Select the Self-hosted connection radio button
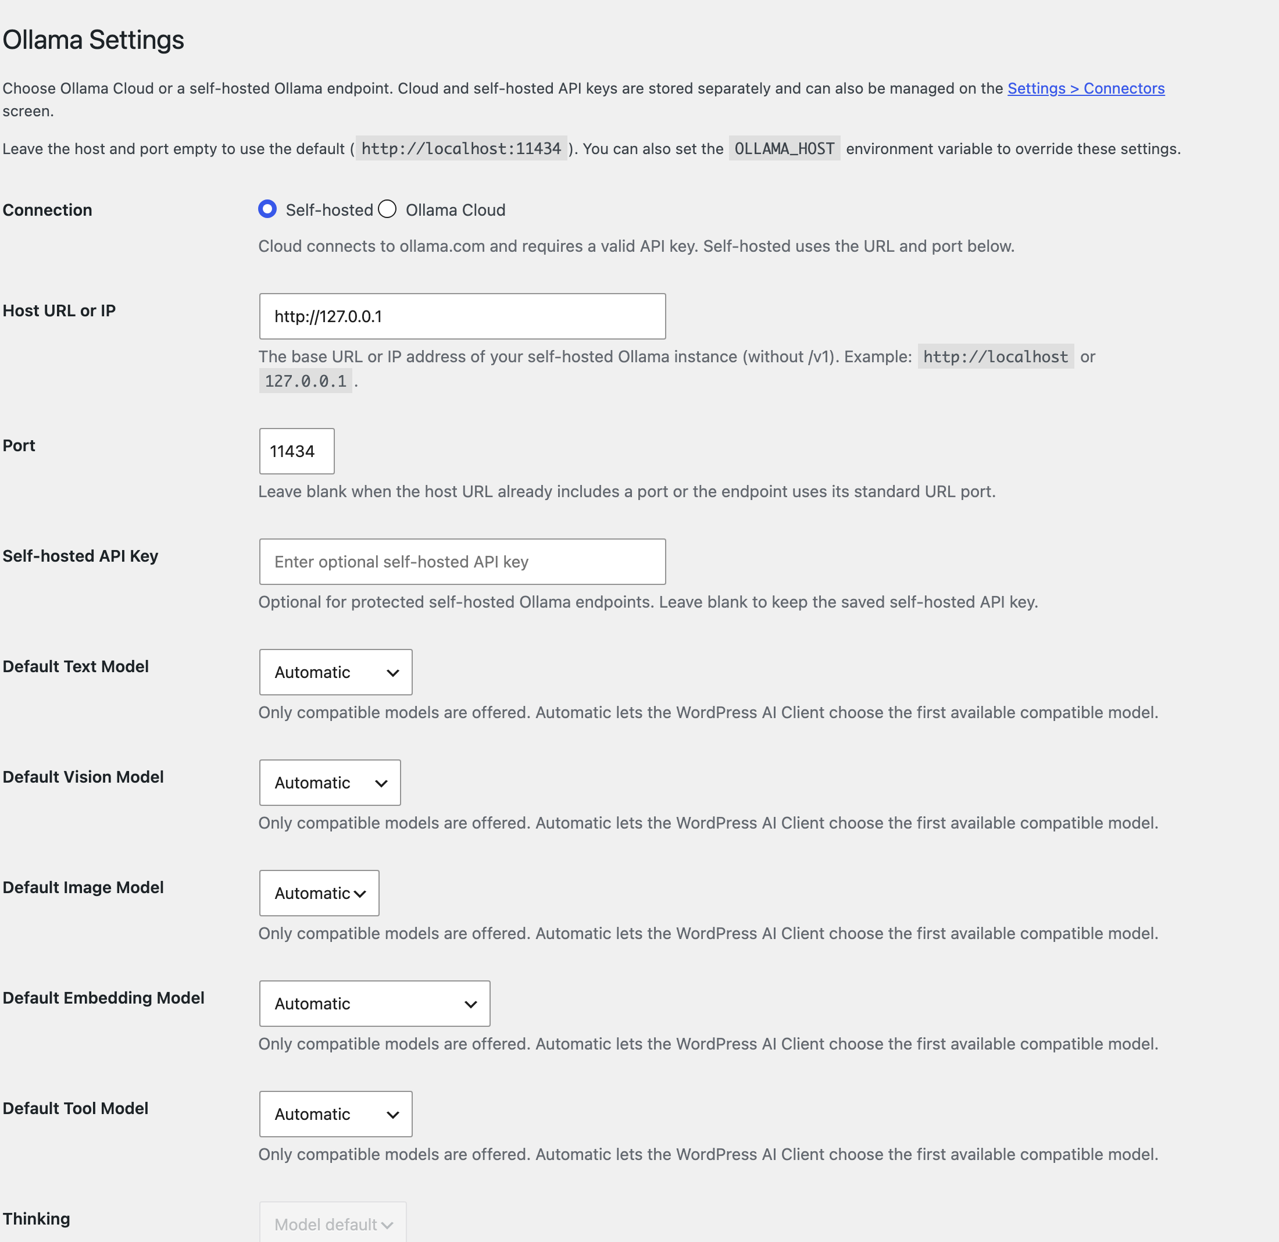This screenshot has height=1242, width=1279. pos(267,209)
